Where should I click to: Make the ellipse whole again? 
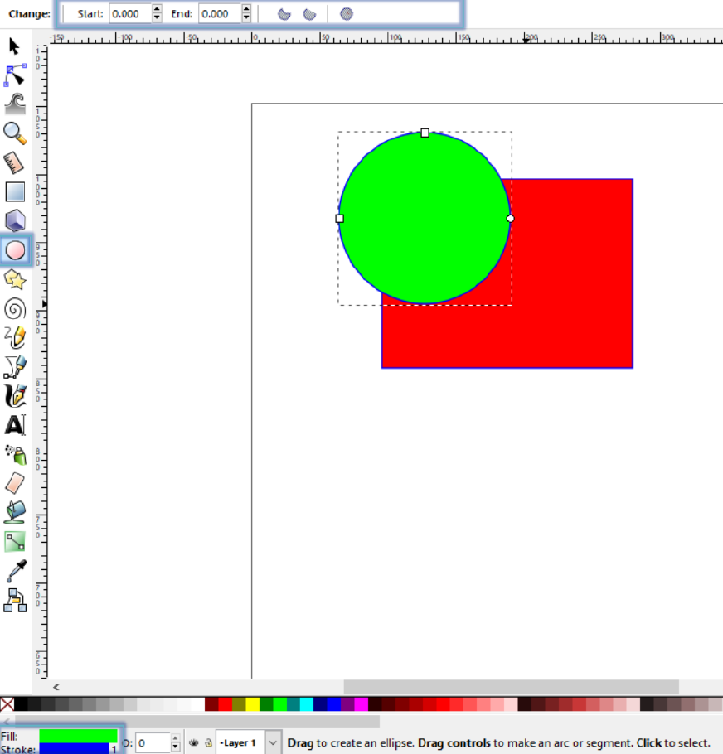tap(347, 14)
